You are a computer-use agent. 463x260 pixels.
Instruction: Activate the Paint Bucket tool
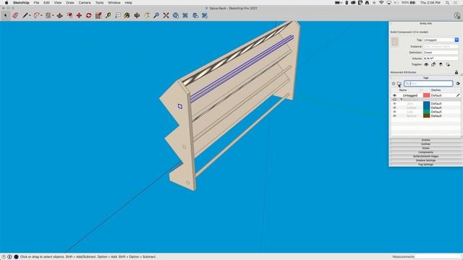point(127,15)
